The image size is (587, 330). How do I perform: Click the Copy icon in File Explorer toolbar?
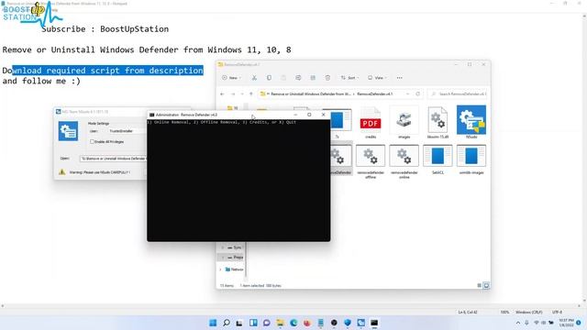point(269,78)
